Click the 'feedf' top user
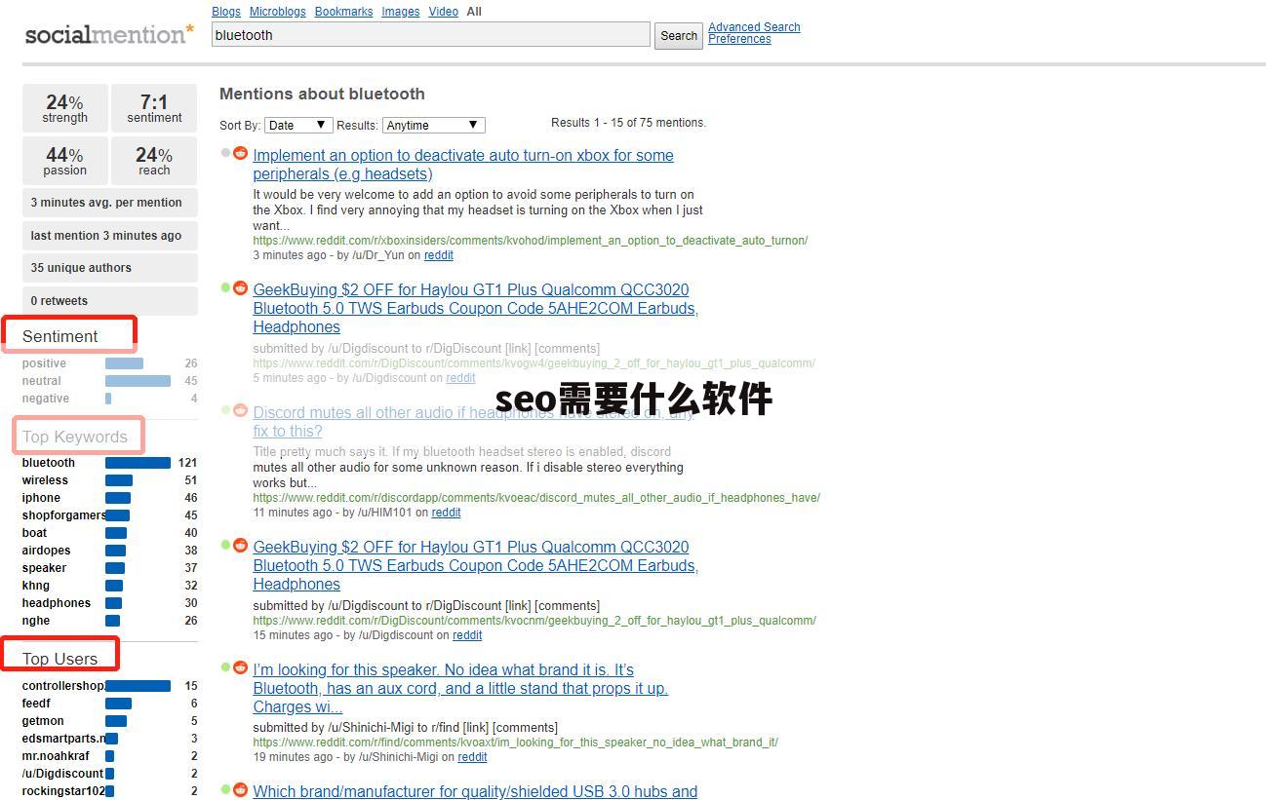 (36, 704)
